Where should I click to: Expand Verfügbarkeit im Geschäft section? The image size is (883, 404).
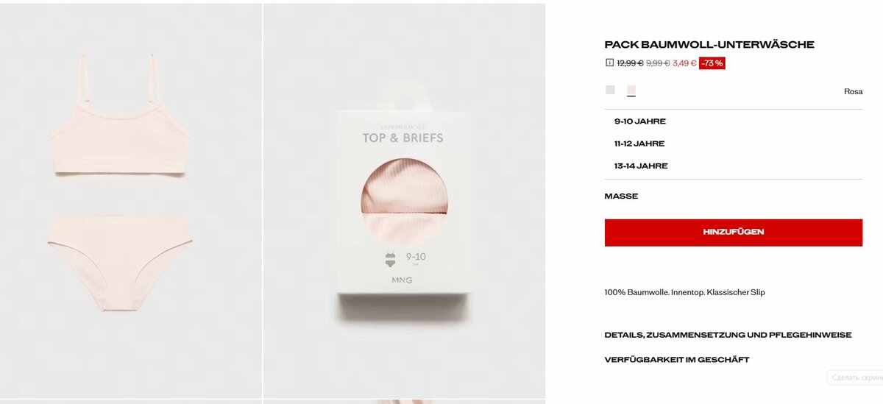coord(677,360)
